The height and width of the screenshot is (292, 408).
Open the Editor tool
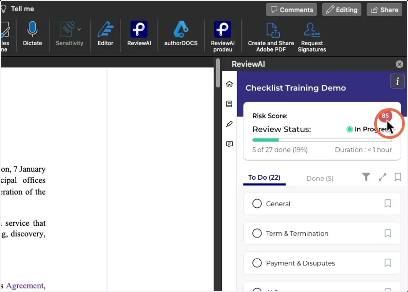coord(105,34)
